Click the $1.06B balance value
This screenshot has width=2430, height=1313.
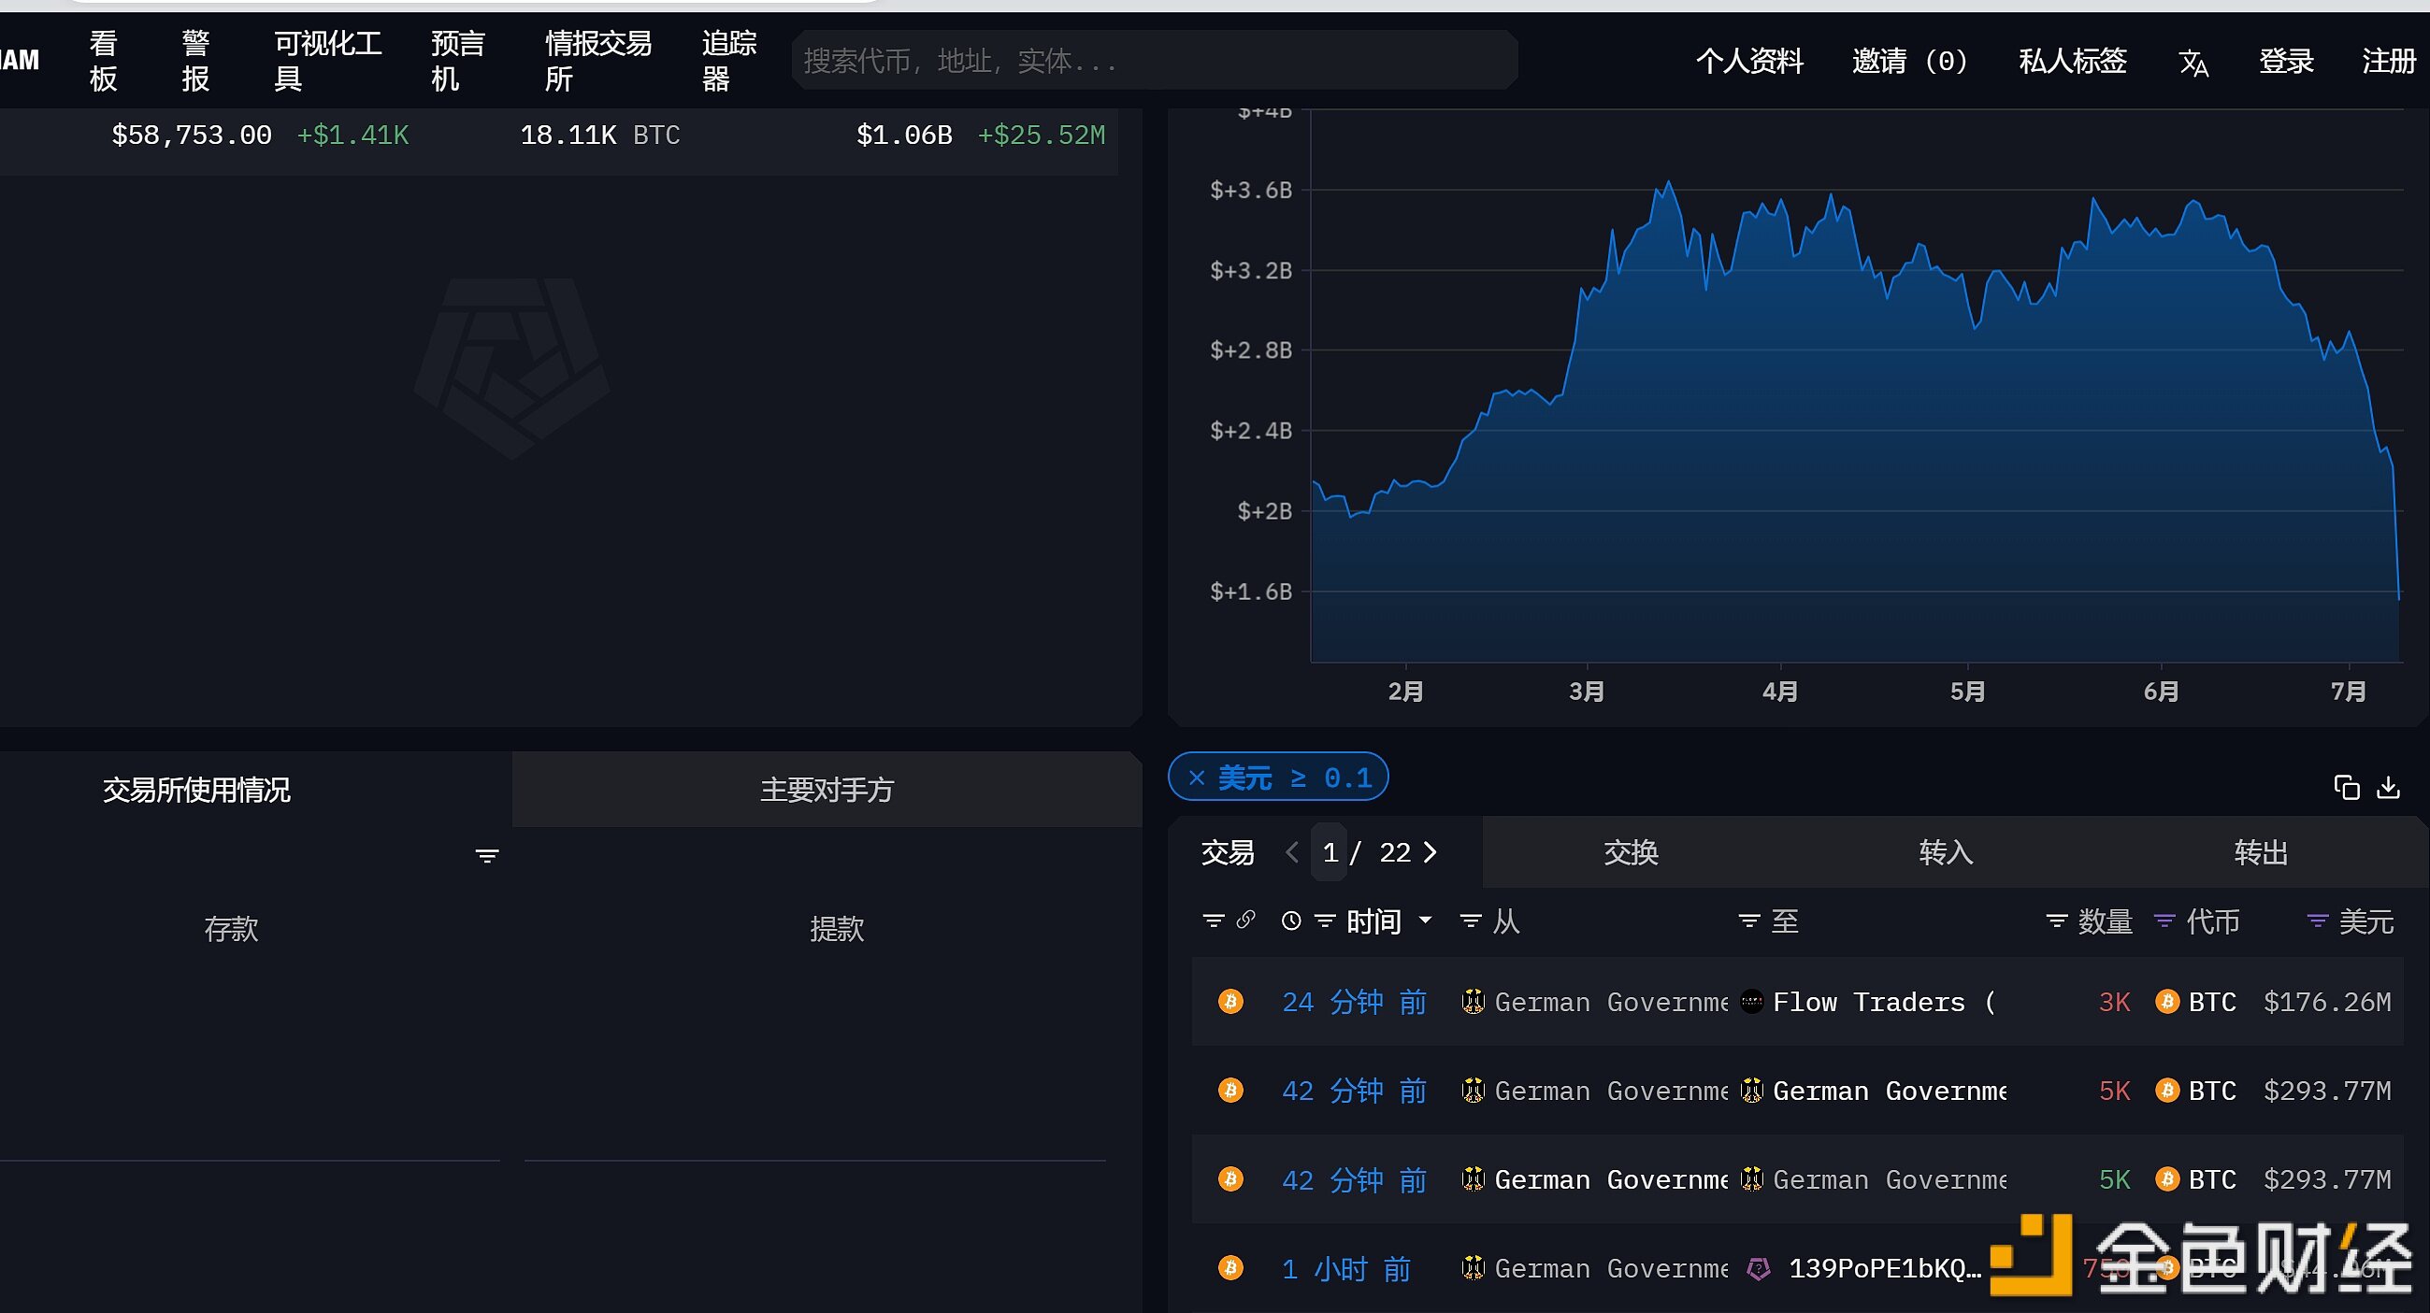(904, 135)
